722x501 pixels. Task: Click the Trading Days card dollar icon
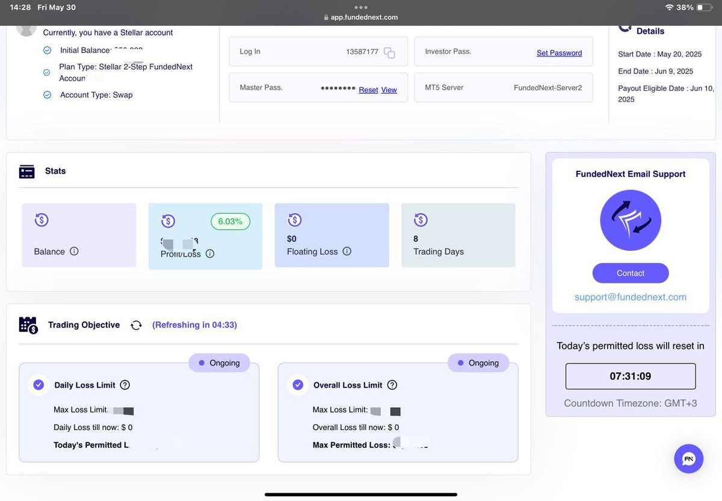point(421,220)
